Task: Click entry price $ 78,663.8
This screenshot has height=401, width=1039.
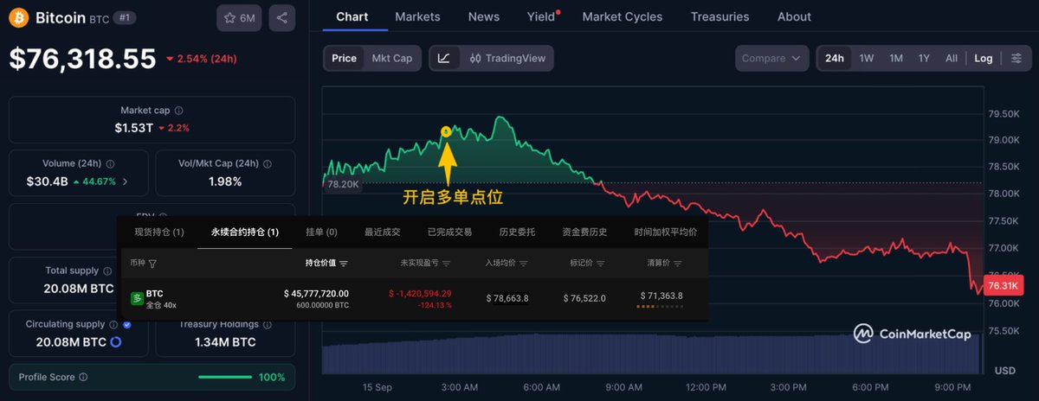Action: 507,298
